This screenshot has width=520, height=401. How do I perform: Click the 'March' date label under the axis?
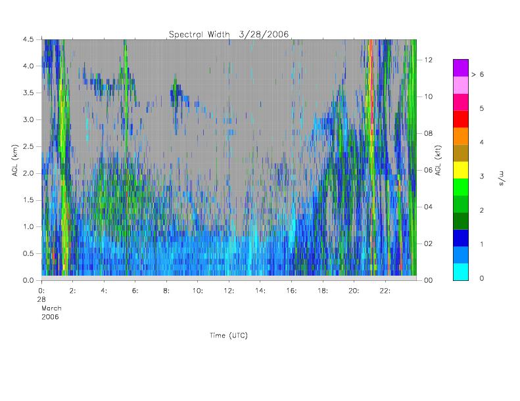tap(51, 308)
